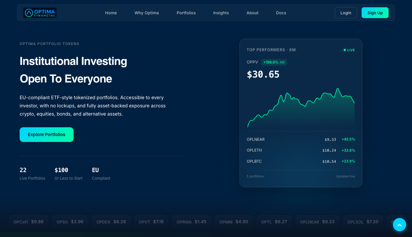Click the green LIVE indicator dot
This screenshot has width=412, height=237.
(x=344, y=50)
